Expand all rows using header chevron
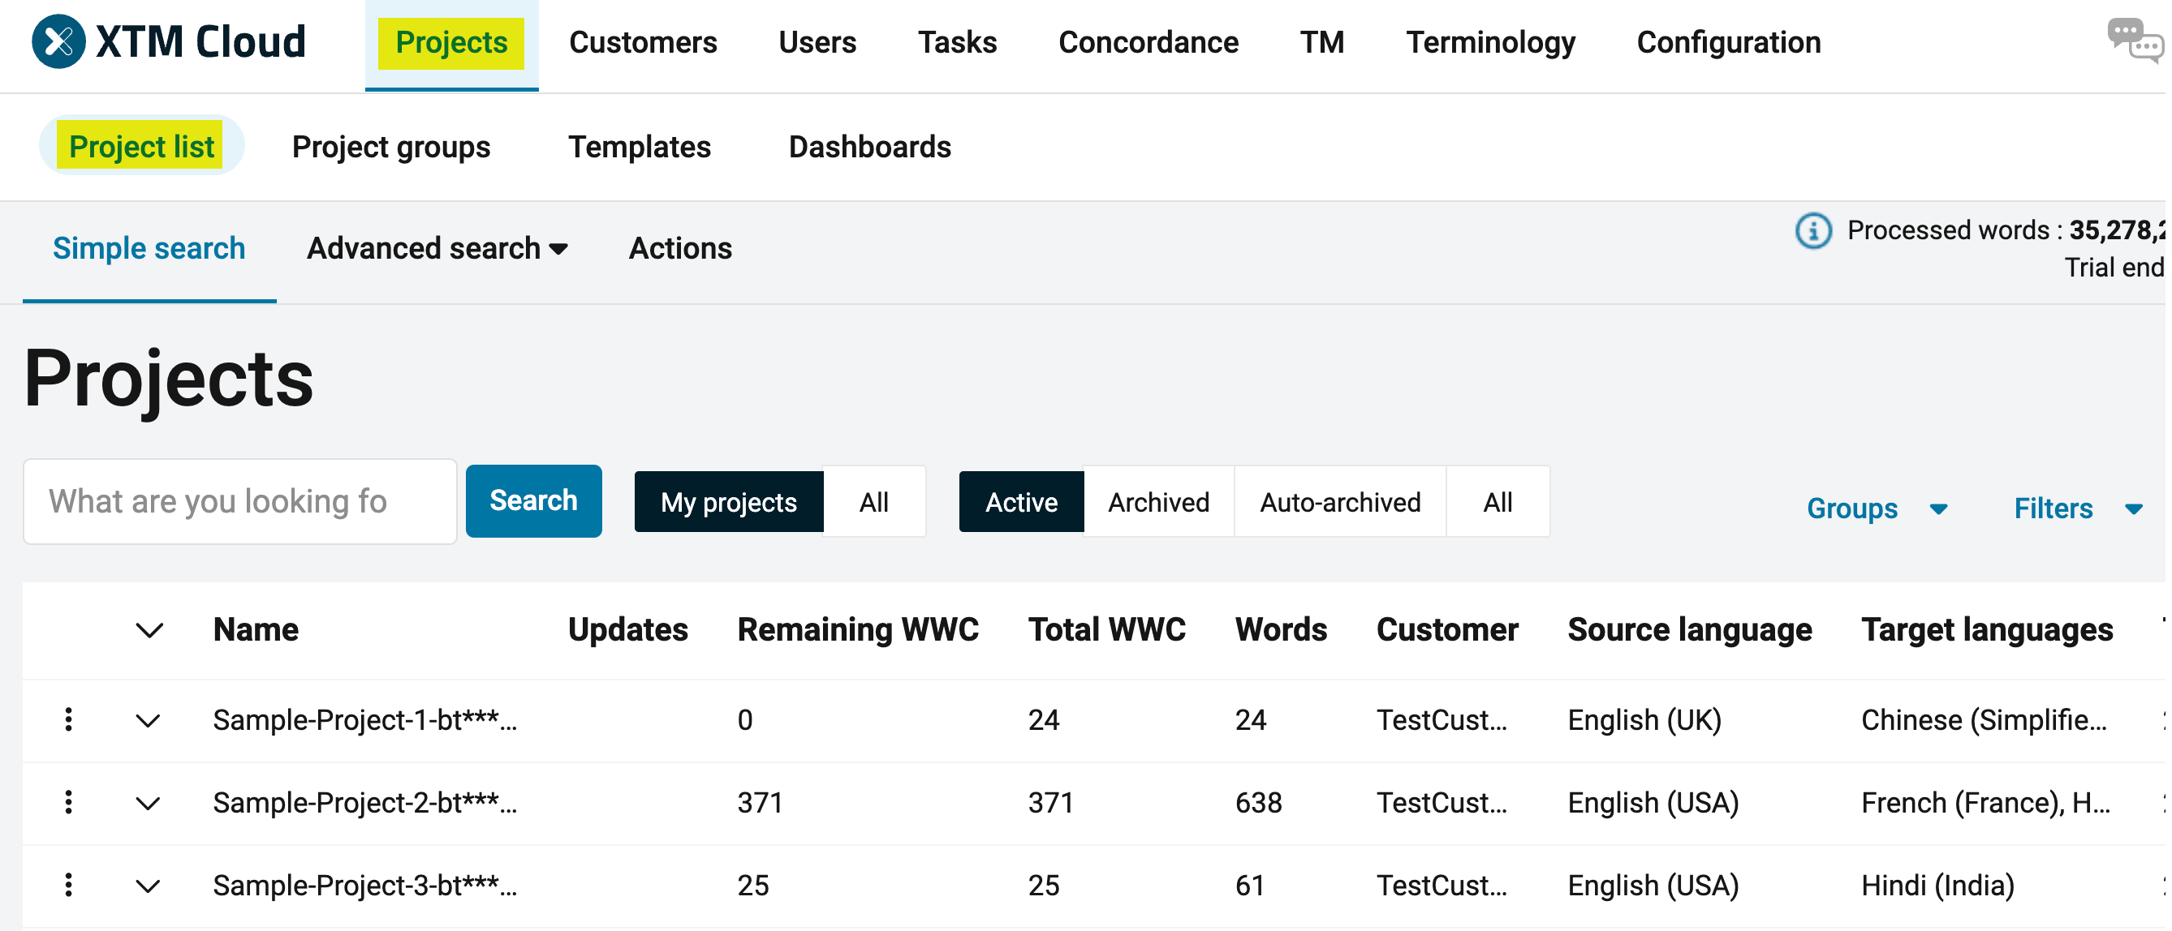 pyautogui.click(x=149, y=630)
